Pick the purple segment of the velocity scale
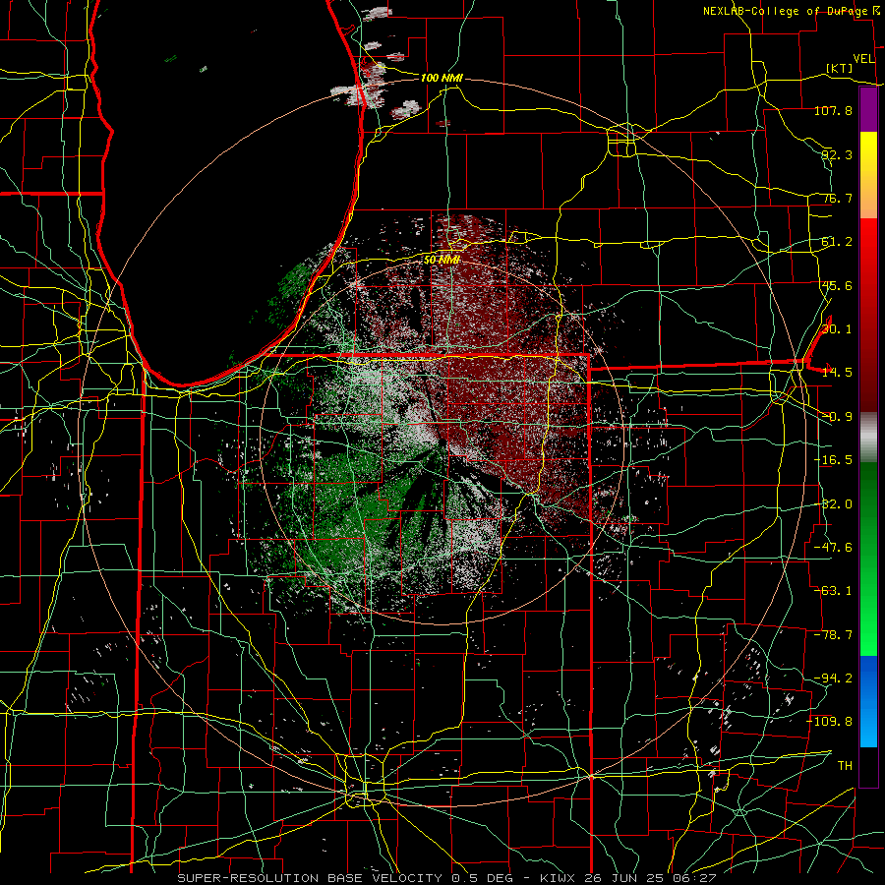Image resolution: width=885 pixels, height=885 pixels. coord(868,110)
